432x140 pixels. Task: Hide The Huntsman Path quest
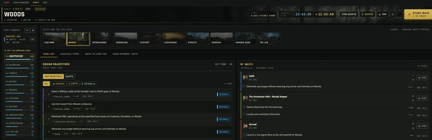click(x=422, y=98)
